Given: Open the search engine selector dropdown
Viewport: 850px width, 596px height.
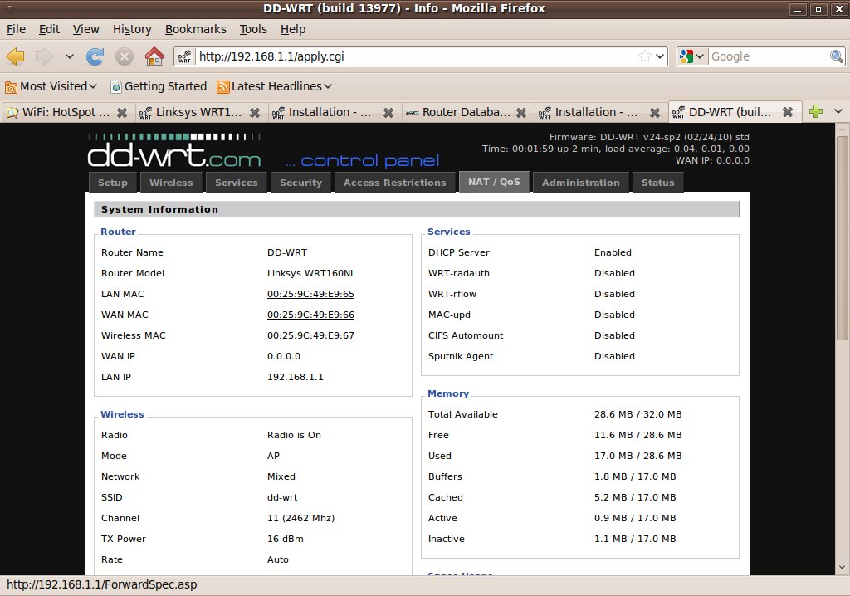Looking at the screenshot, I should pos(691,56).
